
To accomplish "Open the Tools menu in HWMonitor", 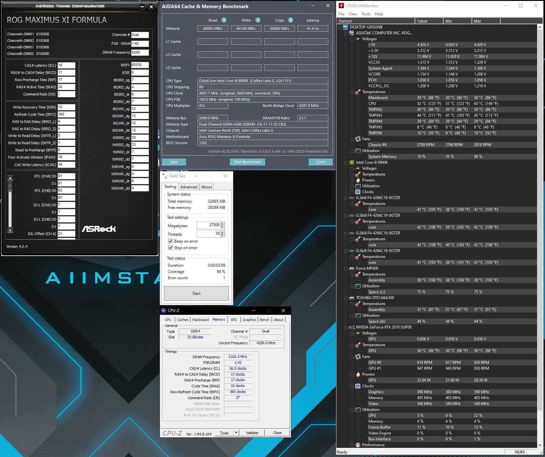I will tap(366, 14).
